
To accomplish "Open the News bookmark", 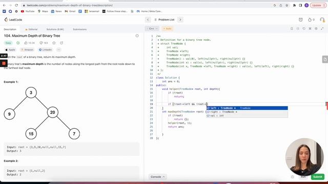I will pos(56,11).
